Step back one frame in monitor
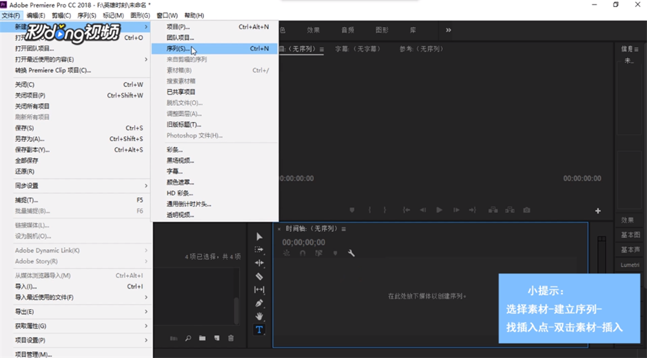 [423, 210]
